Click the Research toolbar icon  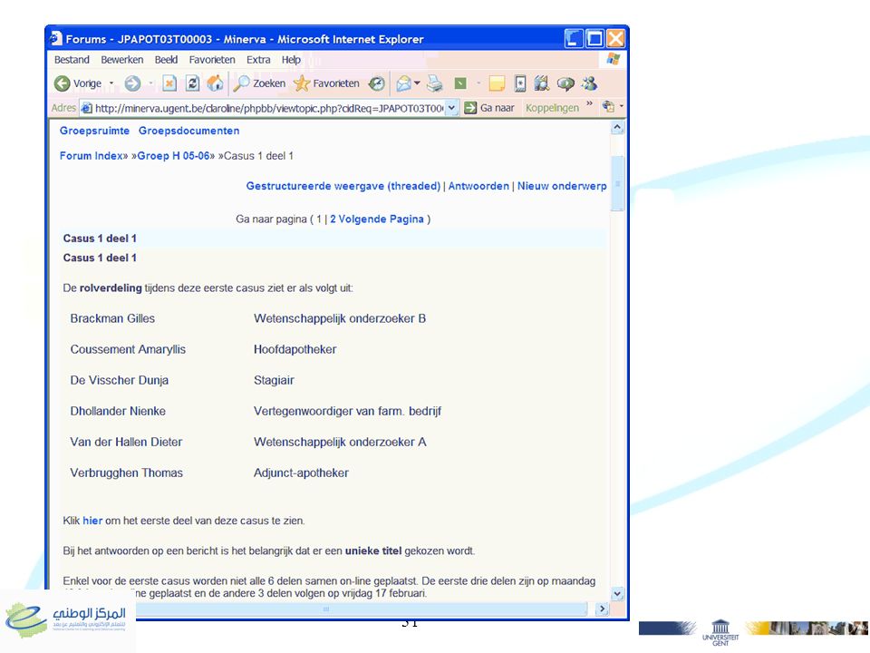pyautogui.click(x=542, y=83)
